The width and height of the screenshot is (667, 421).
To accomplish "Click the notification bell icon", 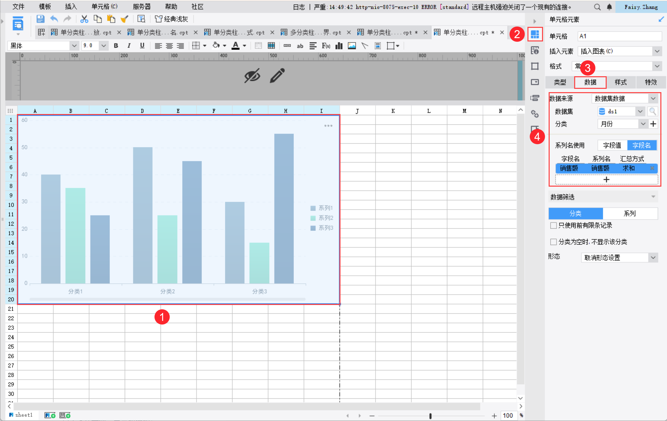I will point(609,7).
